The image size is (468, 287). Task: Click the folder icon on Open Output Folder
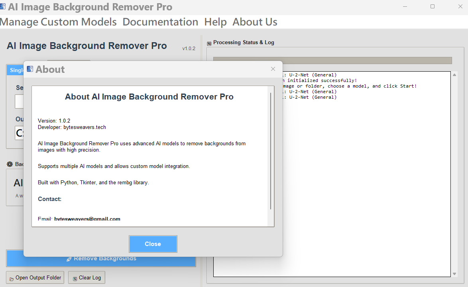[12, 278]
